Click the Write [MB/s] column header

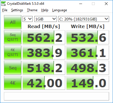pos(88,26)
